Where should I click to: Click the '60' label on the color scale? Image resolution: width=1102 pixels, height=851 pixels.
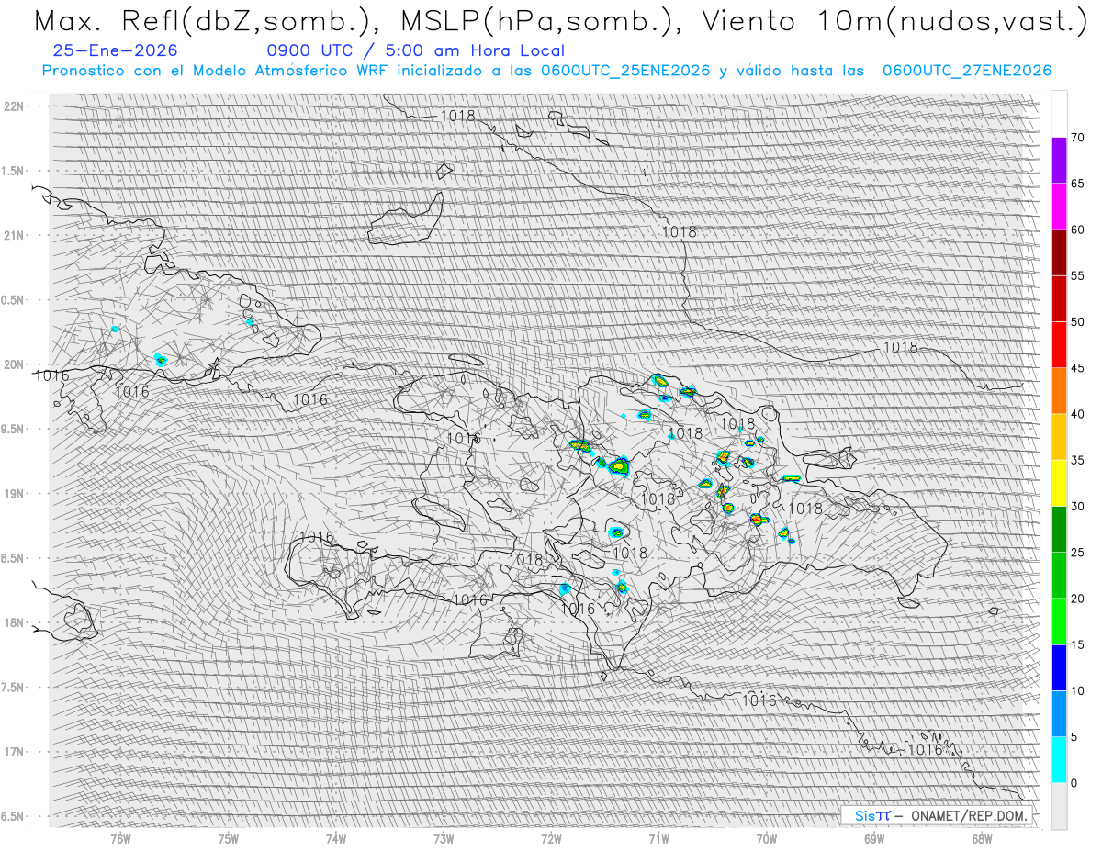click(1077, 230)
